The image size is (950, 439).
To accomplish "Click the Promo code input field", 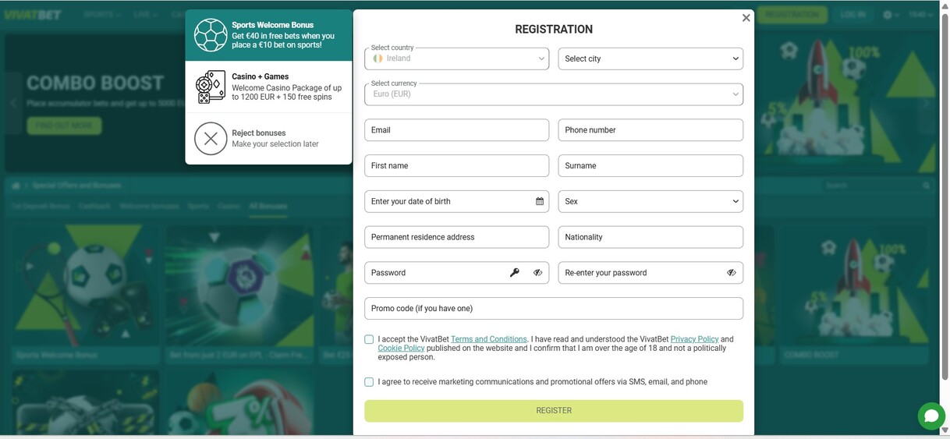I will coord(554,309).
